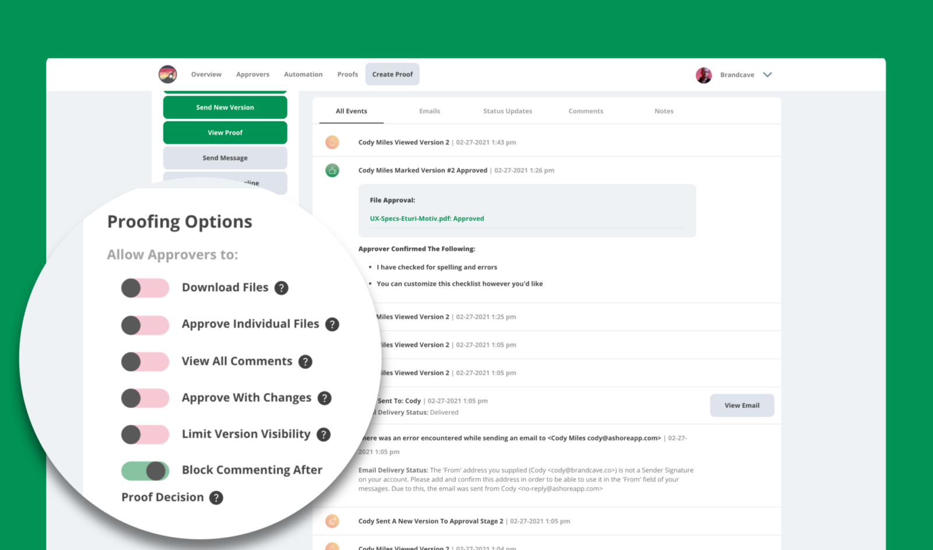Click the Send New Version button
This screenshot has width=933, height=550.
[x=225, y=107]
